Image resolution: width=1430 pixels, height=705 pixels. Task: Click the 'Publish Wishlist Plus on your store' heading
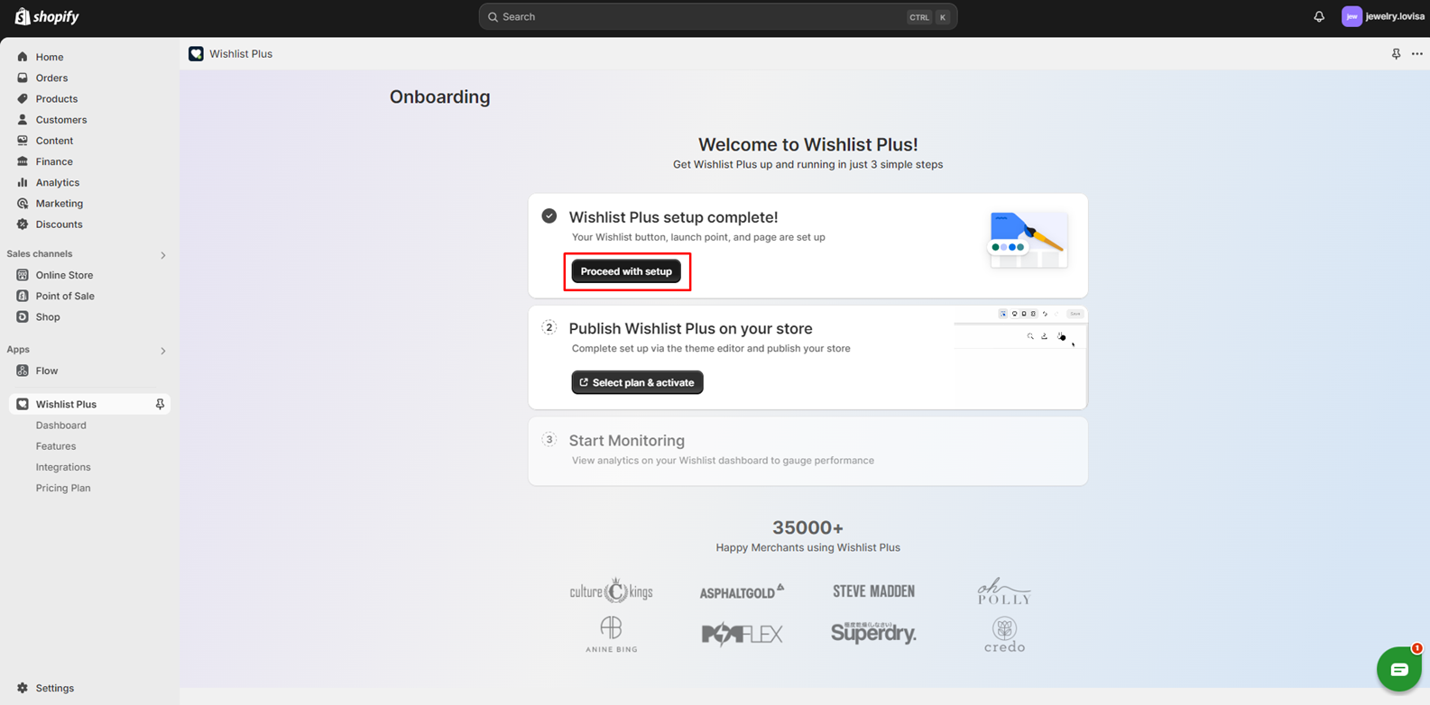(x=690, y=328)
